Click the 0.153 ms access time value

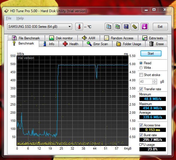pyautogui.click(x=153, y=130)
